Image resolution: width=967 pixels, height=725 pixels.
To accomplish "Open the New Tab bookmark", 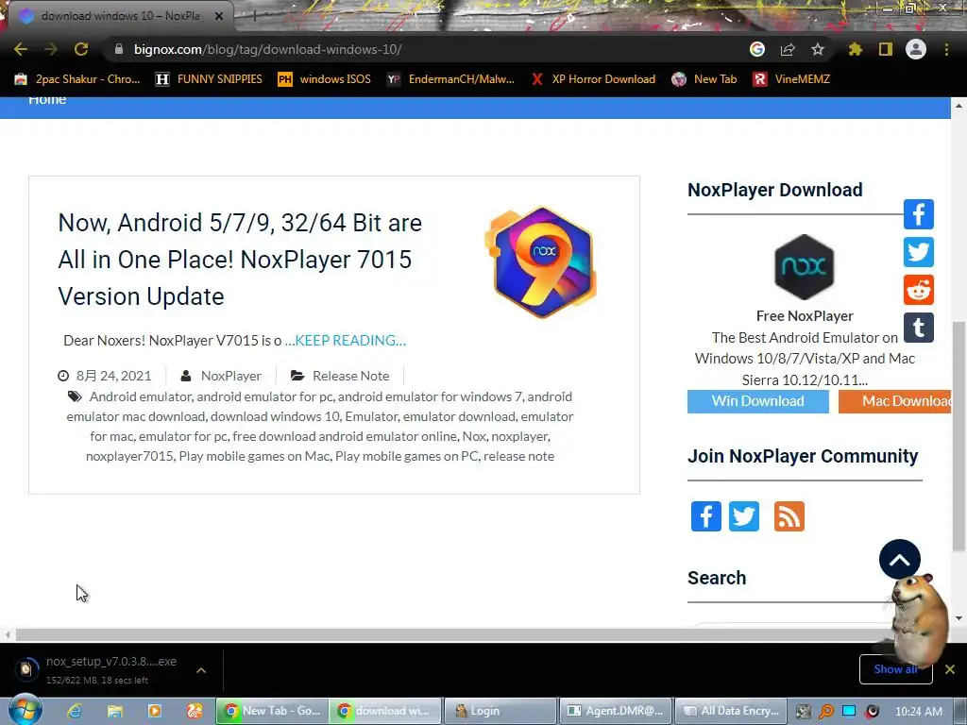I will (704, 79).
